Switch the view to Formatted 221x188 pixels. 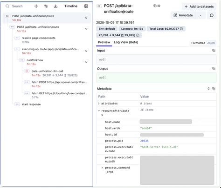pyautogui.click(x=198, y=43)
